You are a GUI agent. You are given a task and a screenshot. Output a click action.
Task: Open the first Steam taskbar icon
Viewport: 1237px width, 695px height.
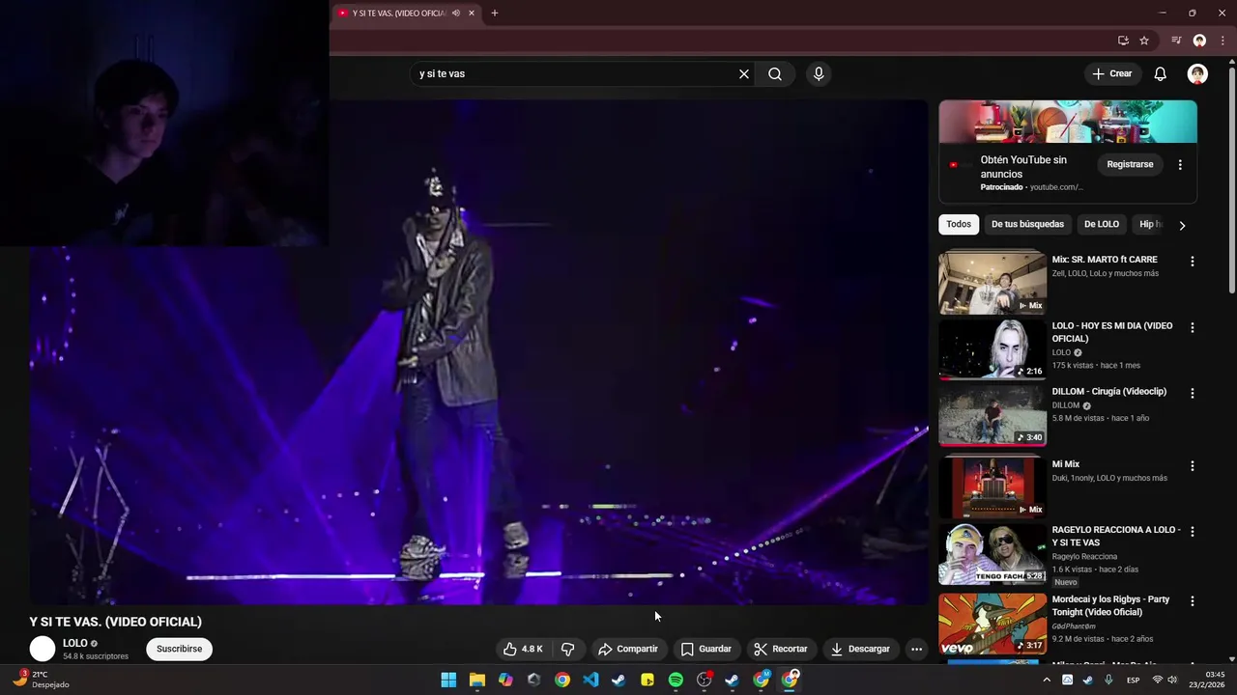(618, 680)
